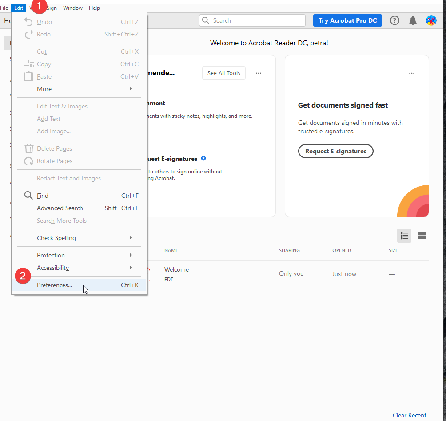This screenshot has width=446, height=421.
Task: Click into the Search field
Action: click(258, 20)
